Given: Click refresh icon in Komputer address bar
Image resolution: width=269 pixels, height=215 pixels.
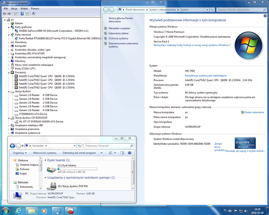Looking at the screenshot, I should [x=79, y=146].
